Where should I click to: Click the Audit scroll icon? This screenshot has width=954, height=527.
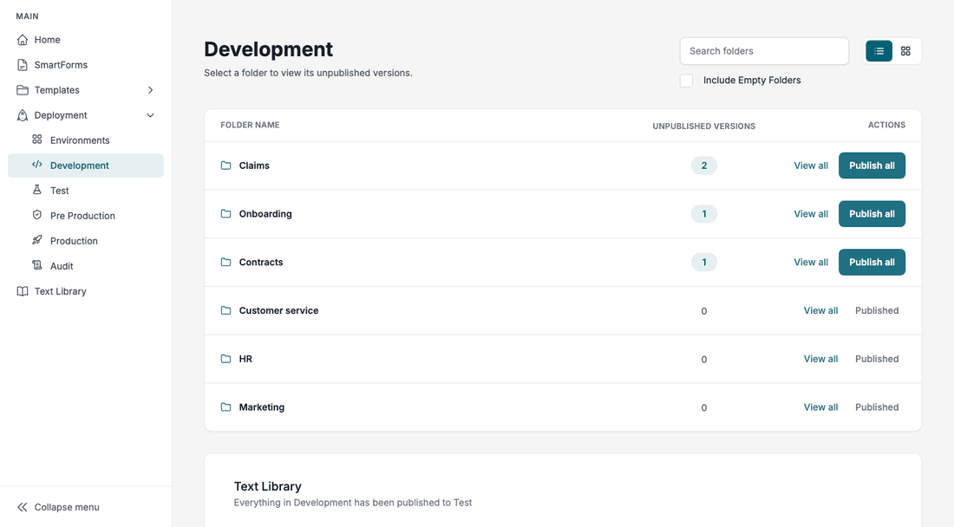[x=37, y=265]
